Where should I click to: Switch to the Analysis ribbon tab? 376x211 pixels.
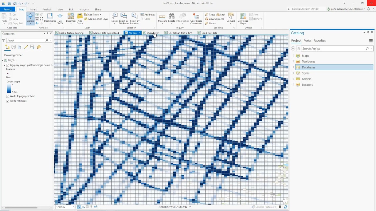47,9
